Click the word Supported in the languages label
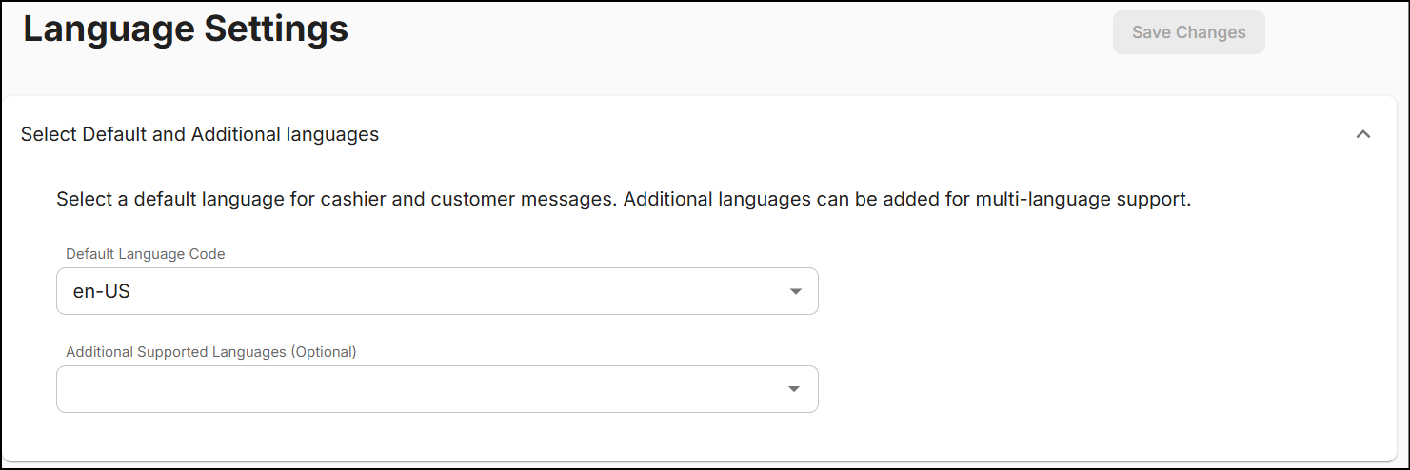Viewport: 1410px width, 470px height. 170,351
